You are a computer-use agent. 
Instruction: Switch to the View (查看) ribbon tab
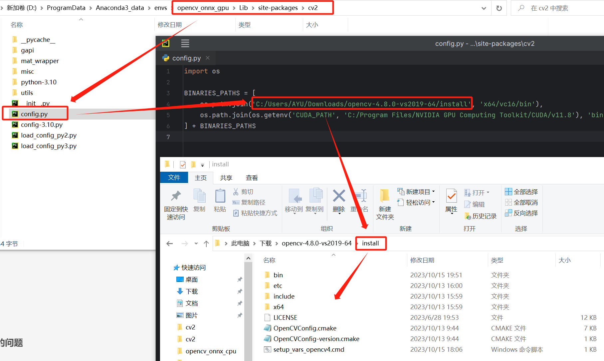[x=252, y=178]
